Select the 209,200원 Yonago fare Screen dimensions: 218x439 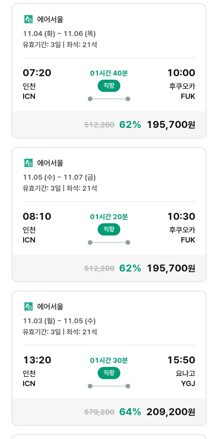pyautogui.click(x=171, y=412)
